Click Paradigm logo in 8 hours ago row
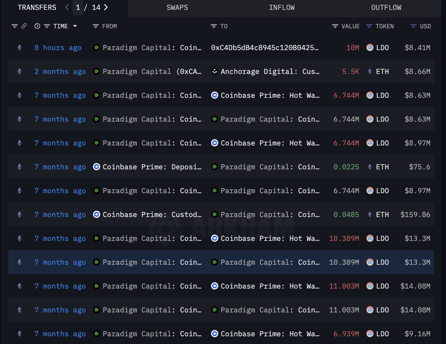 [x=96, y=47]
